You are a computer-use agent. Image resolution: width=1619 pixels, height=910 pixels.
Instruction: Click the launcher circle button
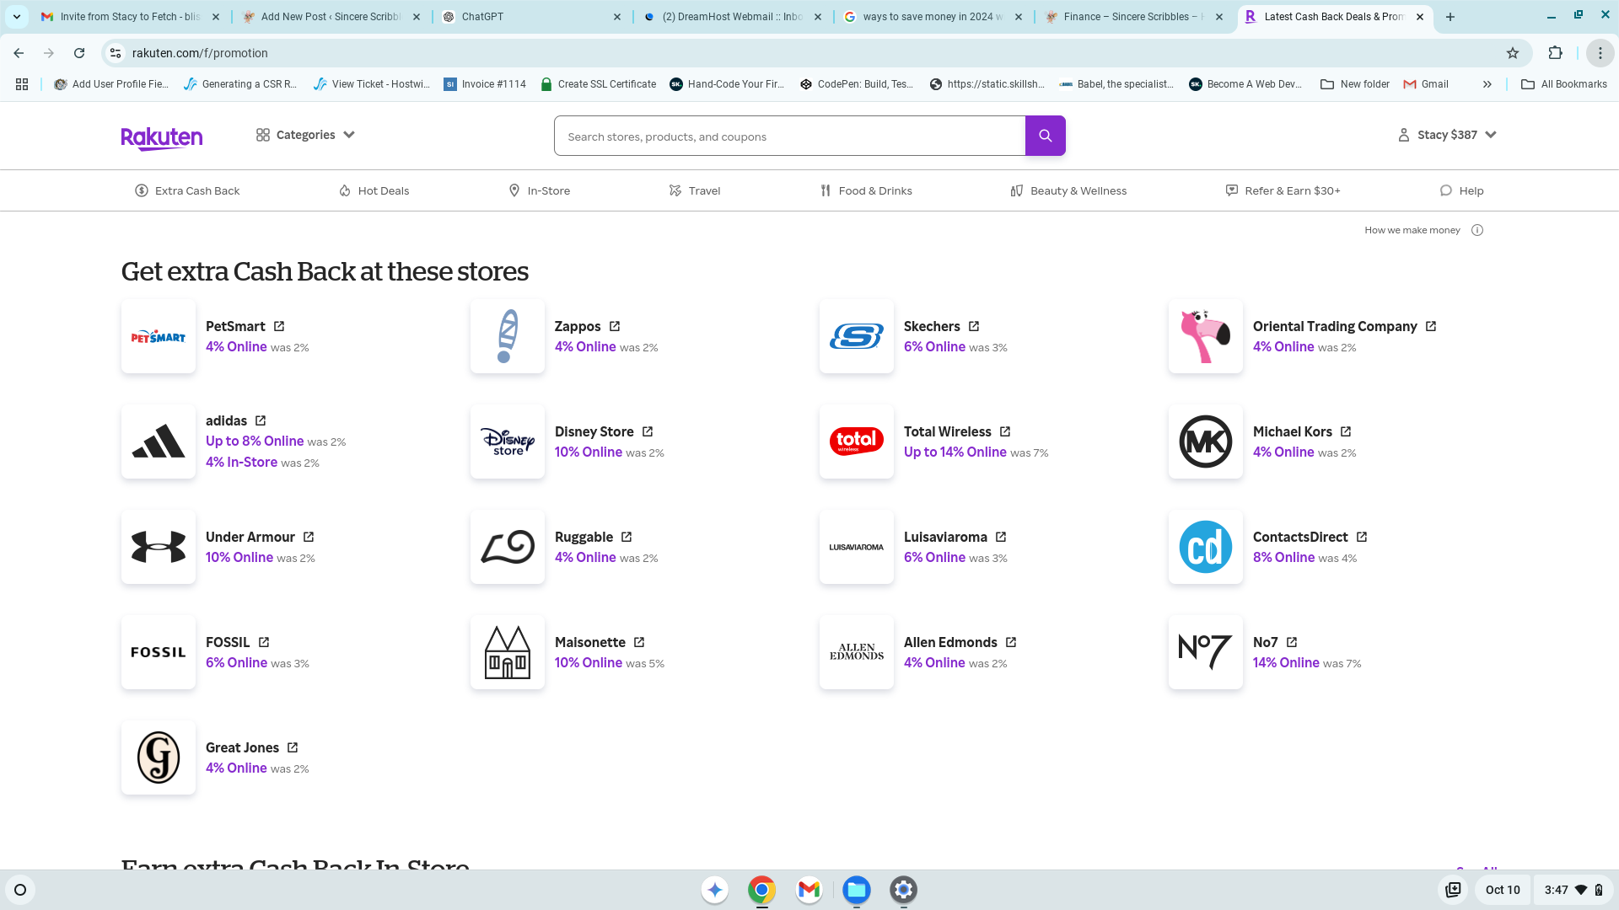click(20, 890)
